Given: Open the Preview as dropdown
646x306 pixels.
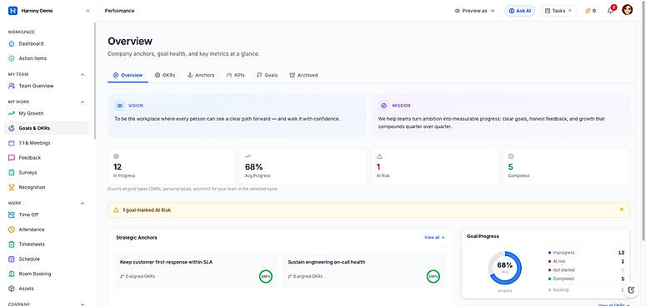Looking at the screenshot, I should pyautogui.click(x=474, y=11).
